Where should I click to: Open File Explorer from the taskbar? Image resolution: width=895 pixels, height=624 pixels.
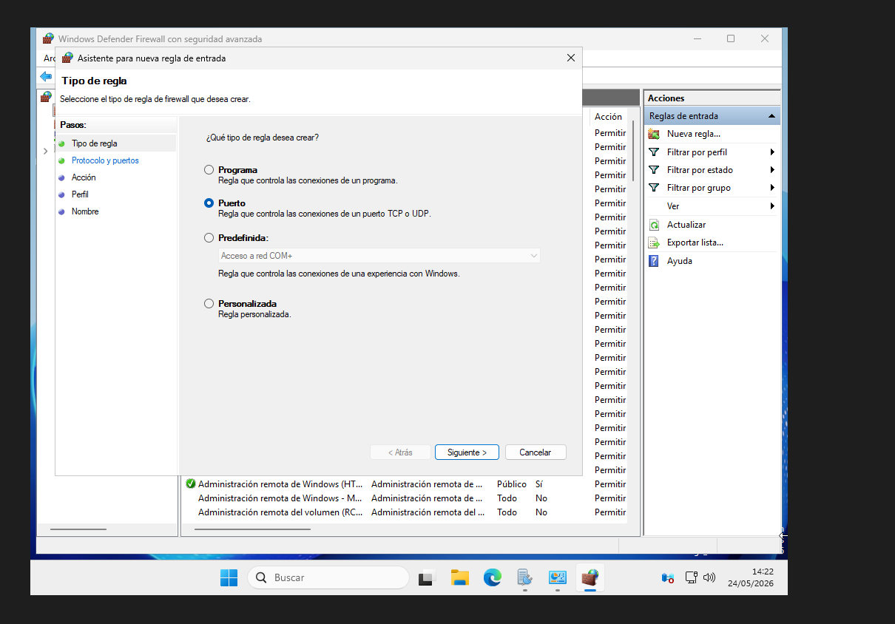(460, 577)
